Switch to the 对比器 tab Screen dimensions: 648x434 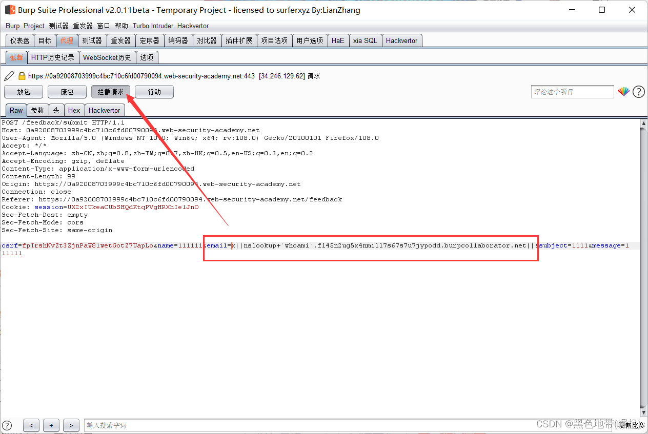point(207,40)
